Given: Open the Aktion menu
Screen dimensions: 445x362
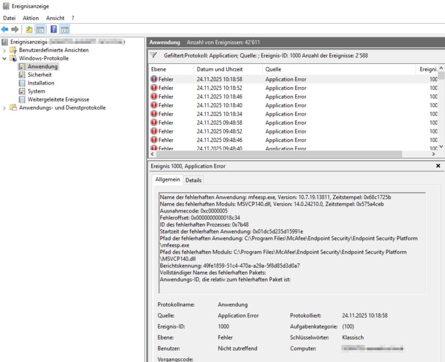Looking at the screenshot, I should 30,18.
